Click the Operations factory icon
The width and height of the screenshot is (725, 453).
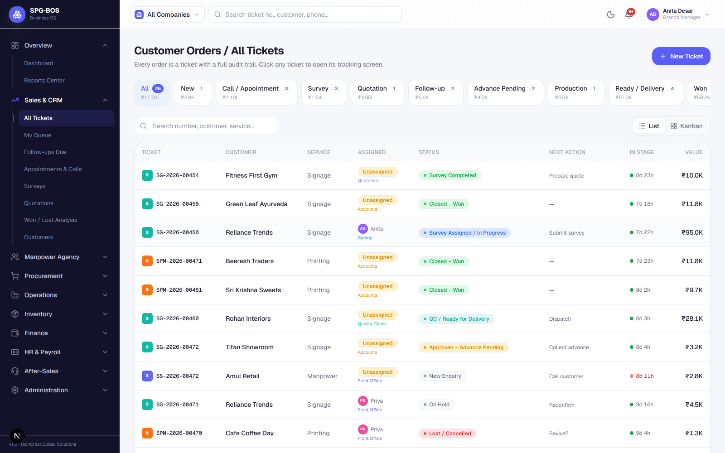15,295
